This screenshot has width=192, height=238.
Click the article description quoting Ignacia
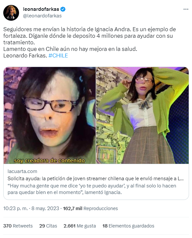(92, 189)
